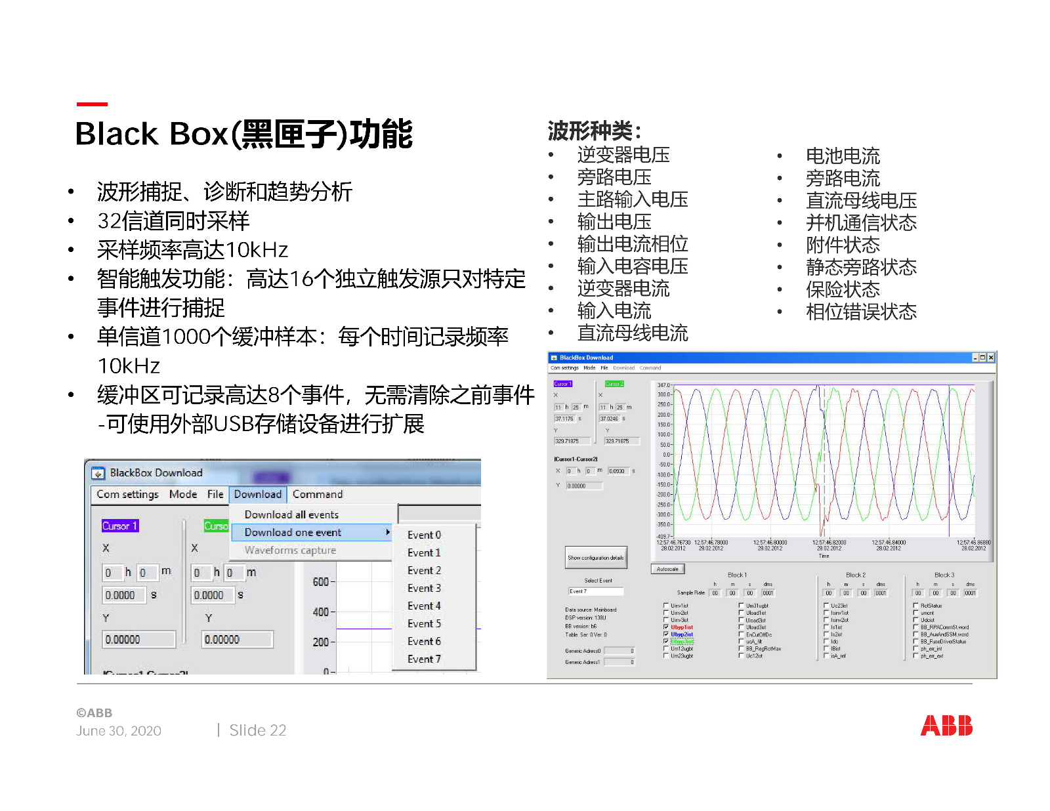The height and width of the screenshot is (811, 1050).
Task: Untick the green Ubyp3ist checkbox
Action: coord(666,641)
